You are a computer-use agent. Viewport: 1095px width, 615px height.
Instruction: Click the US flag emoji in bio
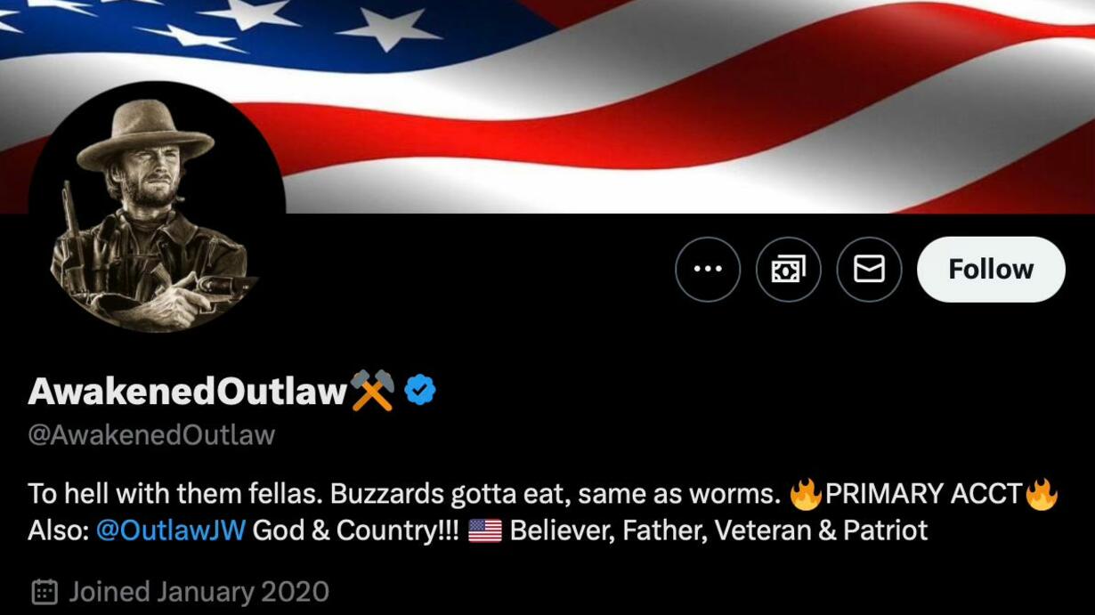[x=484, y=531]
